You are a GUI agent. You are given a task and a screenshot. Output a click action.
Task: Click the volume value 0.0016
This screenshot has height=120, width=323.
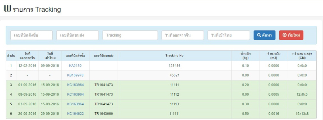pos(274,114)
